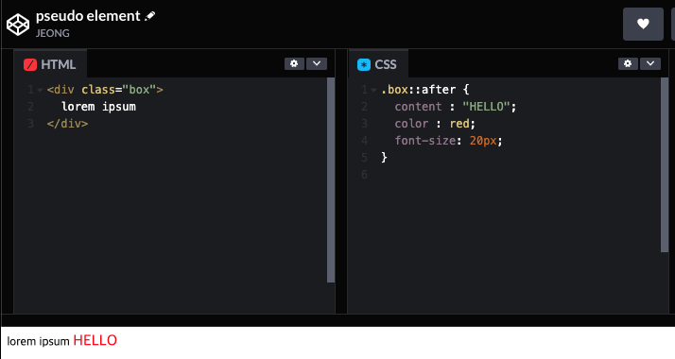
Task: Collapse CSS line 1 fold arrow
Action: tap(373, 90)
